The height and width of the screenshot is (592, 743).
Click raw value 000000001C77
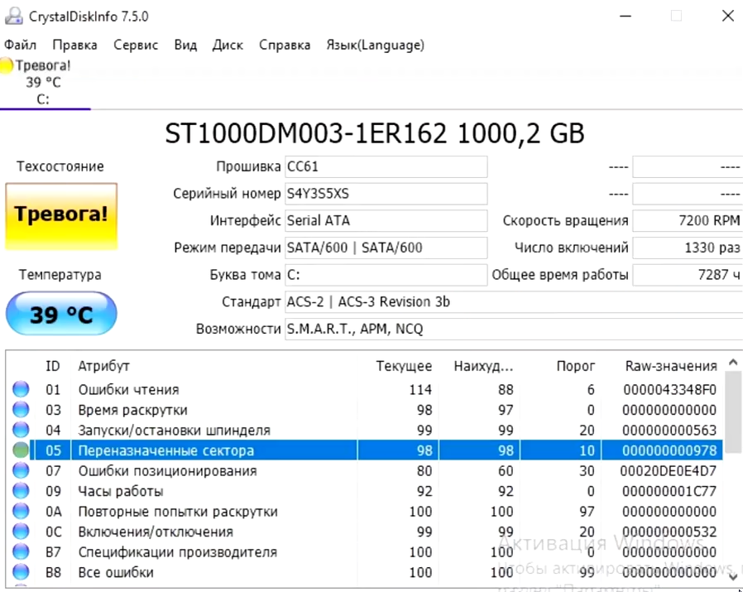pos(669,491)
